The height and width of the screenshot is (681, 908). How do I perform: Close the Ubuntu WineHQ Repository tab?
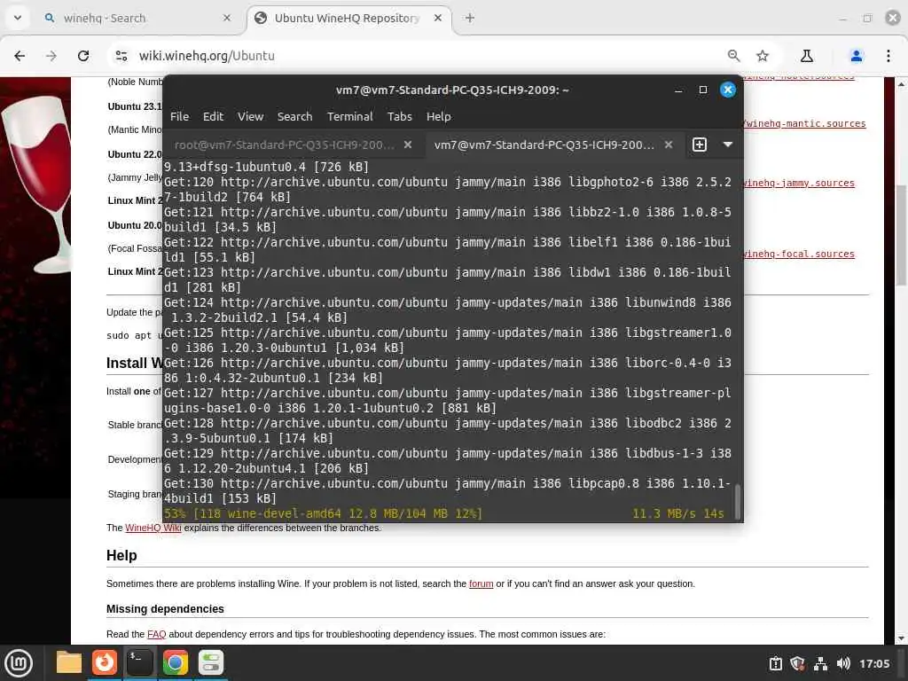click(x=438, y=18)
